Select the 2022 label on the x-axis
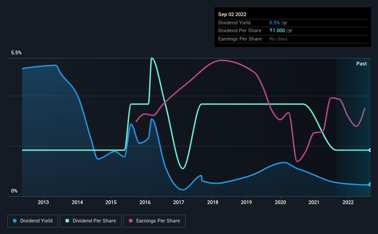Viewport: 378px width, 234px height. [348, 202]
